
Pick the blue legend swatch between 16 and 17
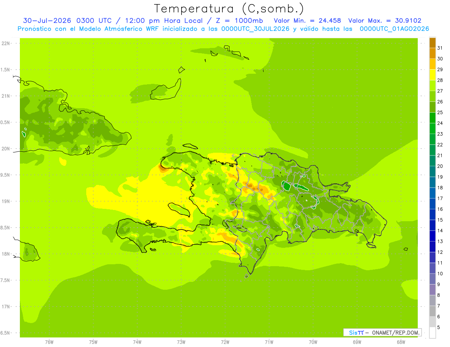pos(432,204)
